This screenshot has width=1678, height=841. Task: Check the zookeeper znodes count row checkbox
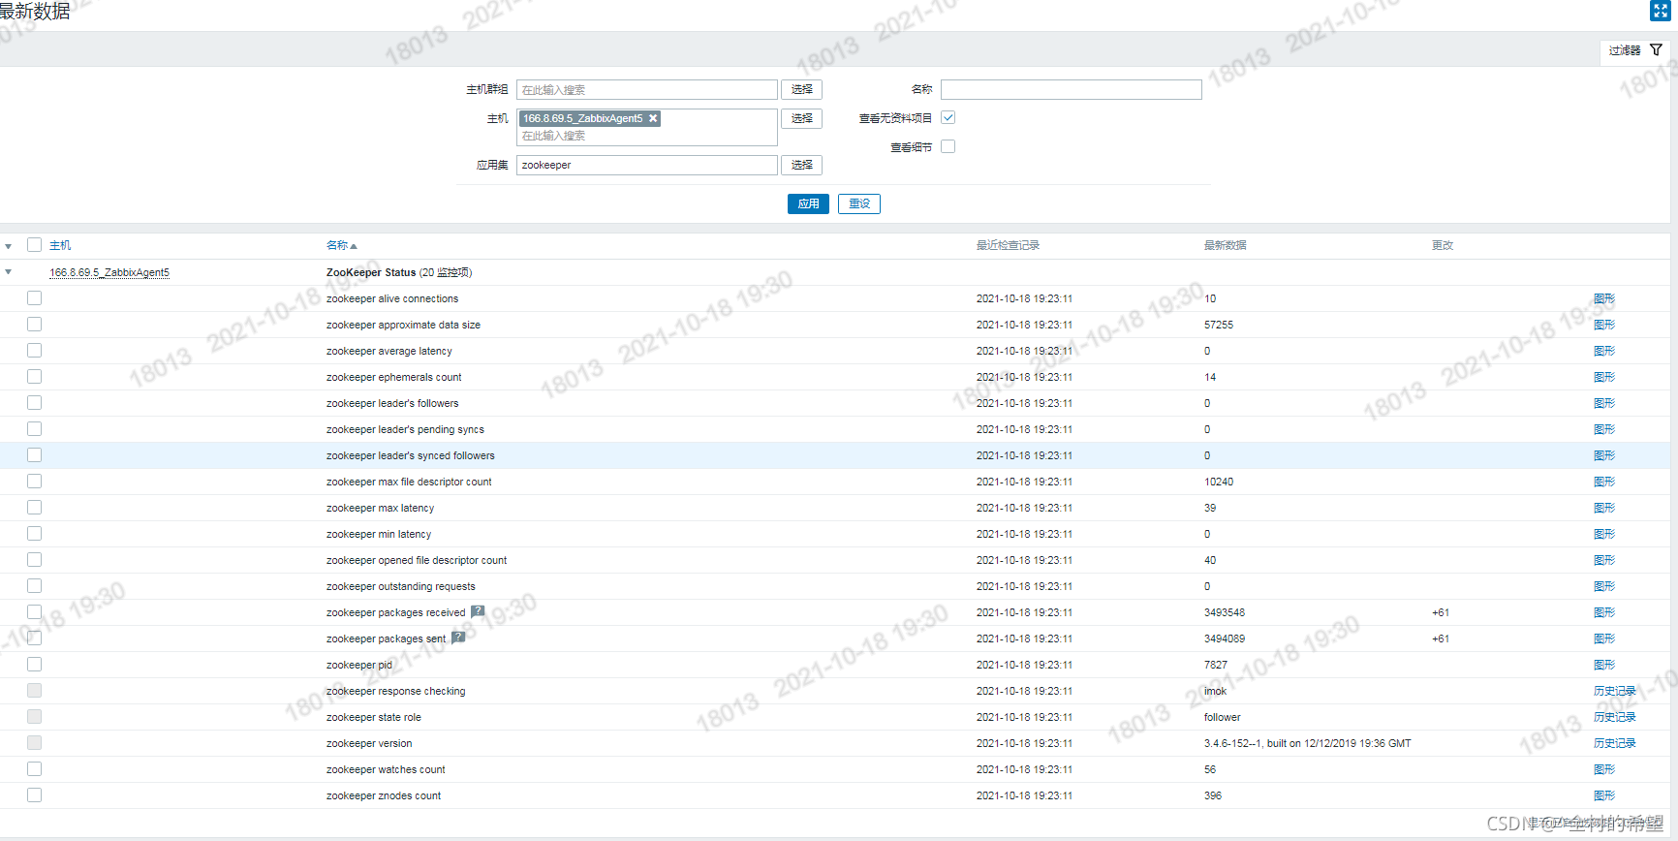pyautogui.click(x=35, y=795)
